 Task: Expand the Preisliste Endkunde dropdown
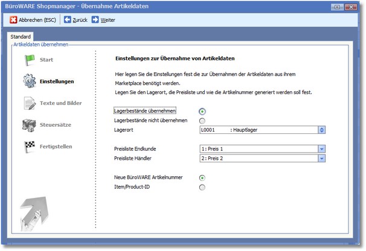322,148
